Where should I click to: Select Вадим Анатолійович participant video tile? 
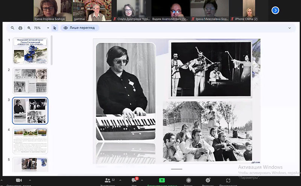[170, 11]
